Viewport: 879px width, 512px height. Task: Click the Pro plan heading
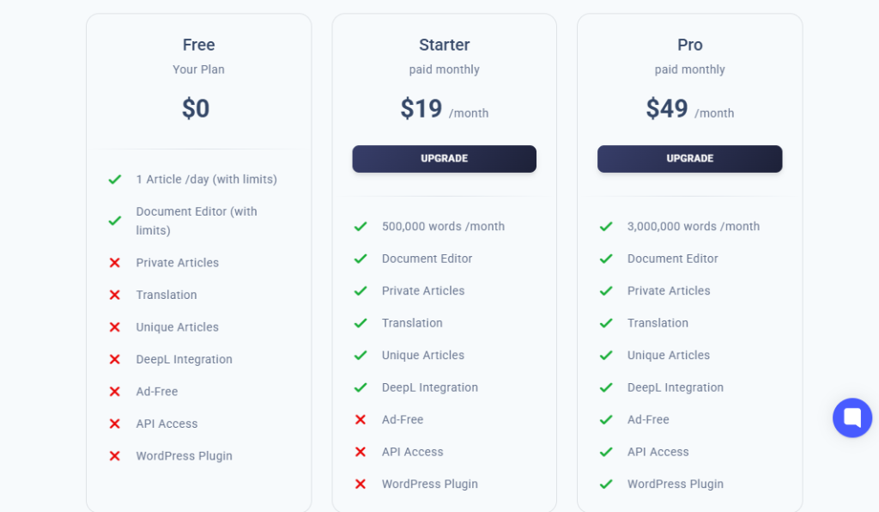click(x=689, y=45)
